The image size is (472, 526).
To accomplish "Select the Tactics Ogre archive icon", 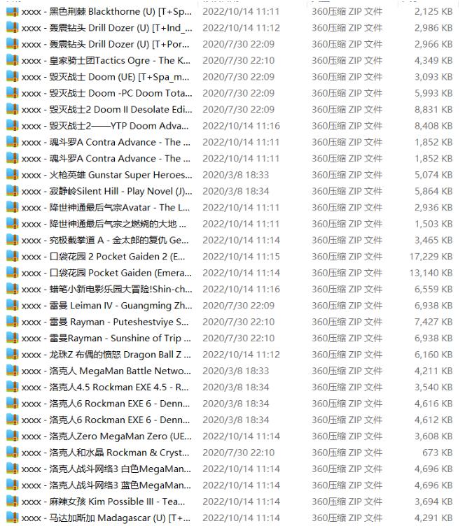I will [13, 60].
